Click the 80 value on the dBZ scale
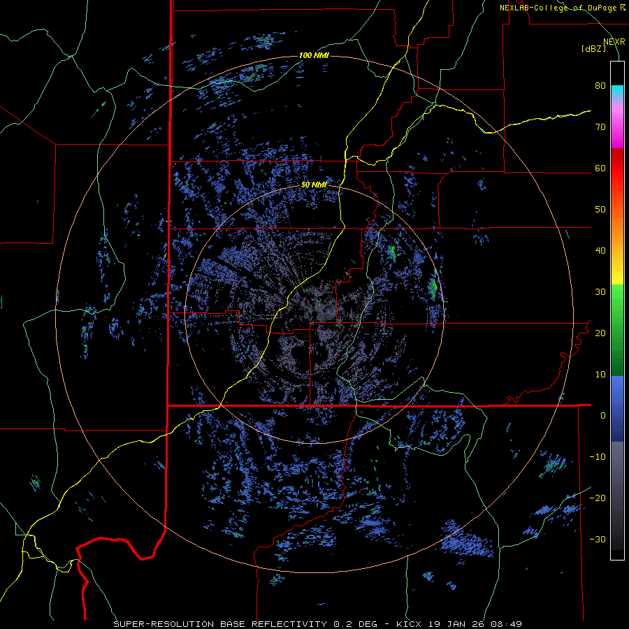The width and height of the screenshot is (629, 629). pos(600,86)
